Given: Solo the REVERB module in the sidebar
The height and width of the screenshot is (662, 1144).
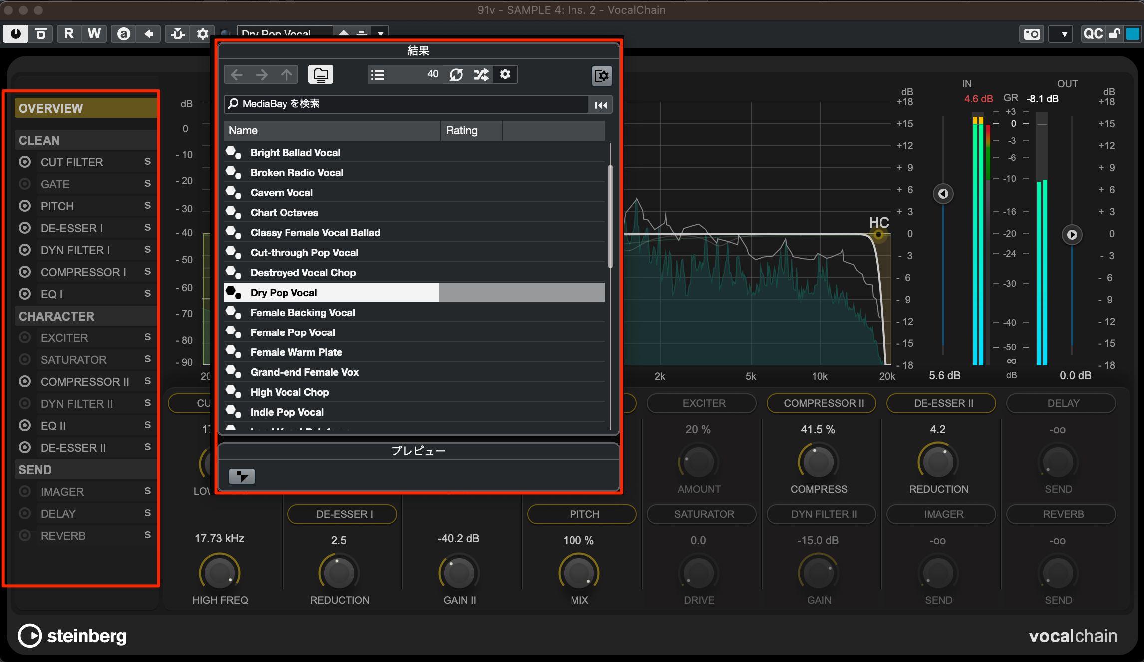Looking at the screenshot, I should pos(147,535).
